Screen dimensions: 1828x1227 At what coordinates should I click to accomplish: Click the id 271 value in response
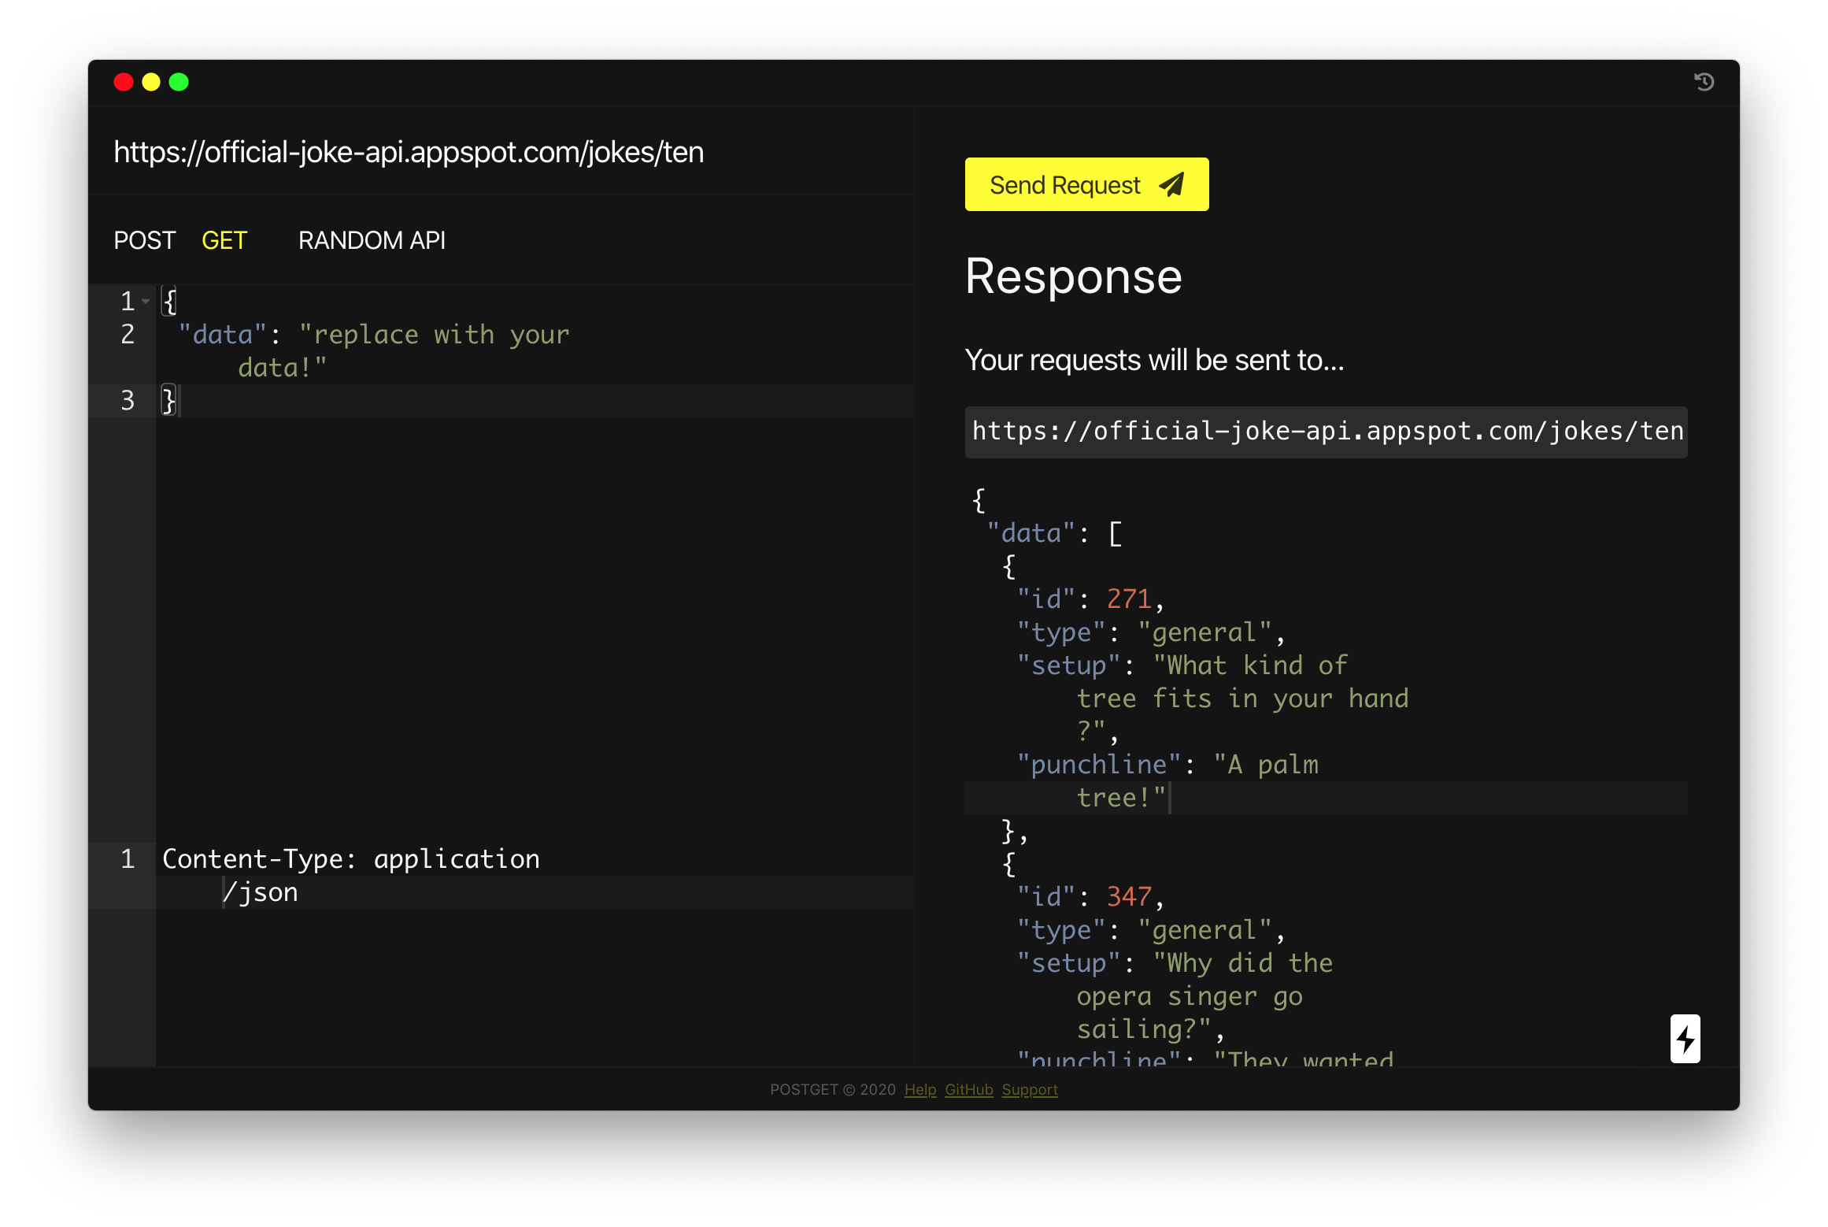1128,599
